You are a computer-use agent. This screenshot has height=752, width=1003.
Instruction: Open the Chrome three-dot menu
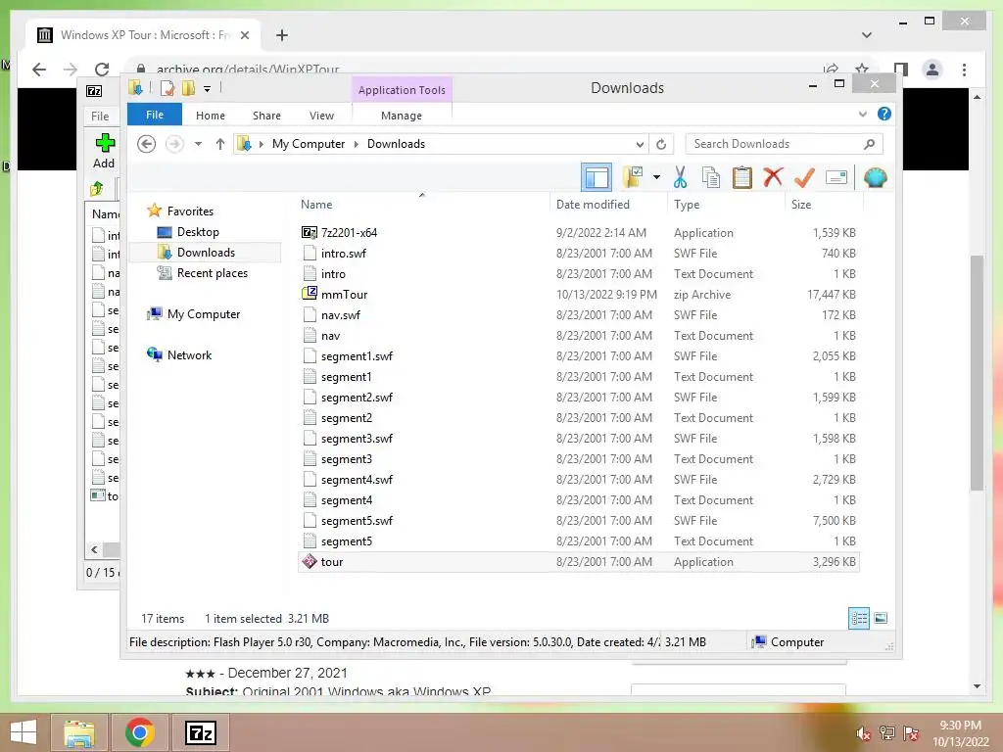[x=964, y=70]
